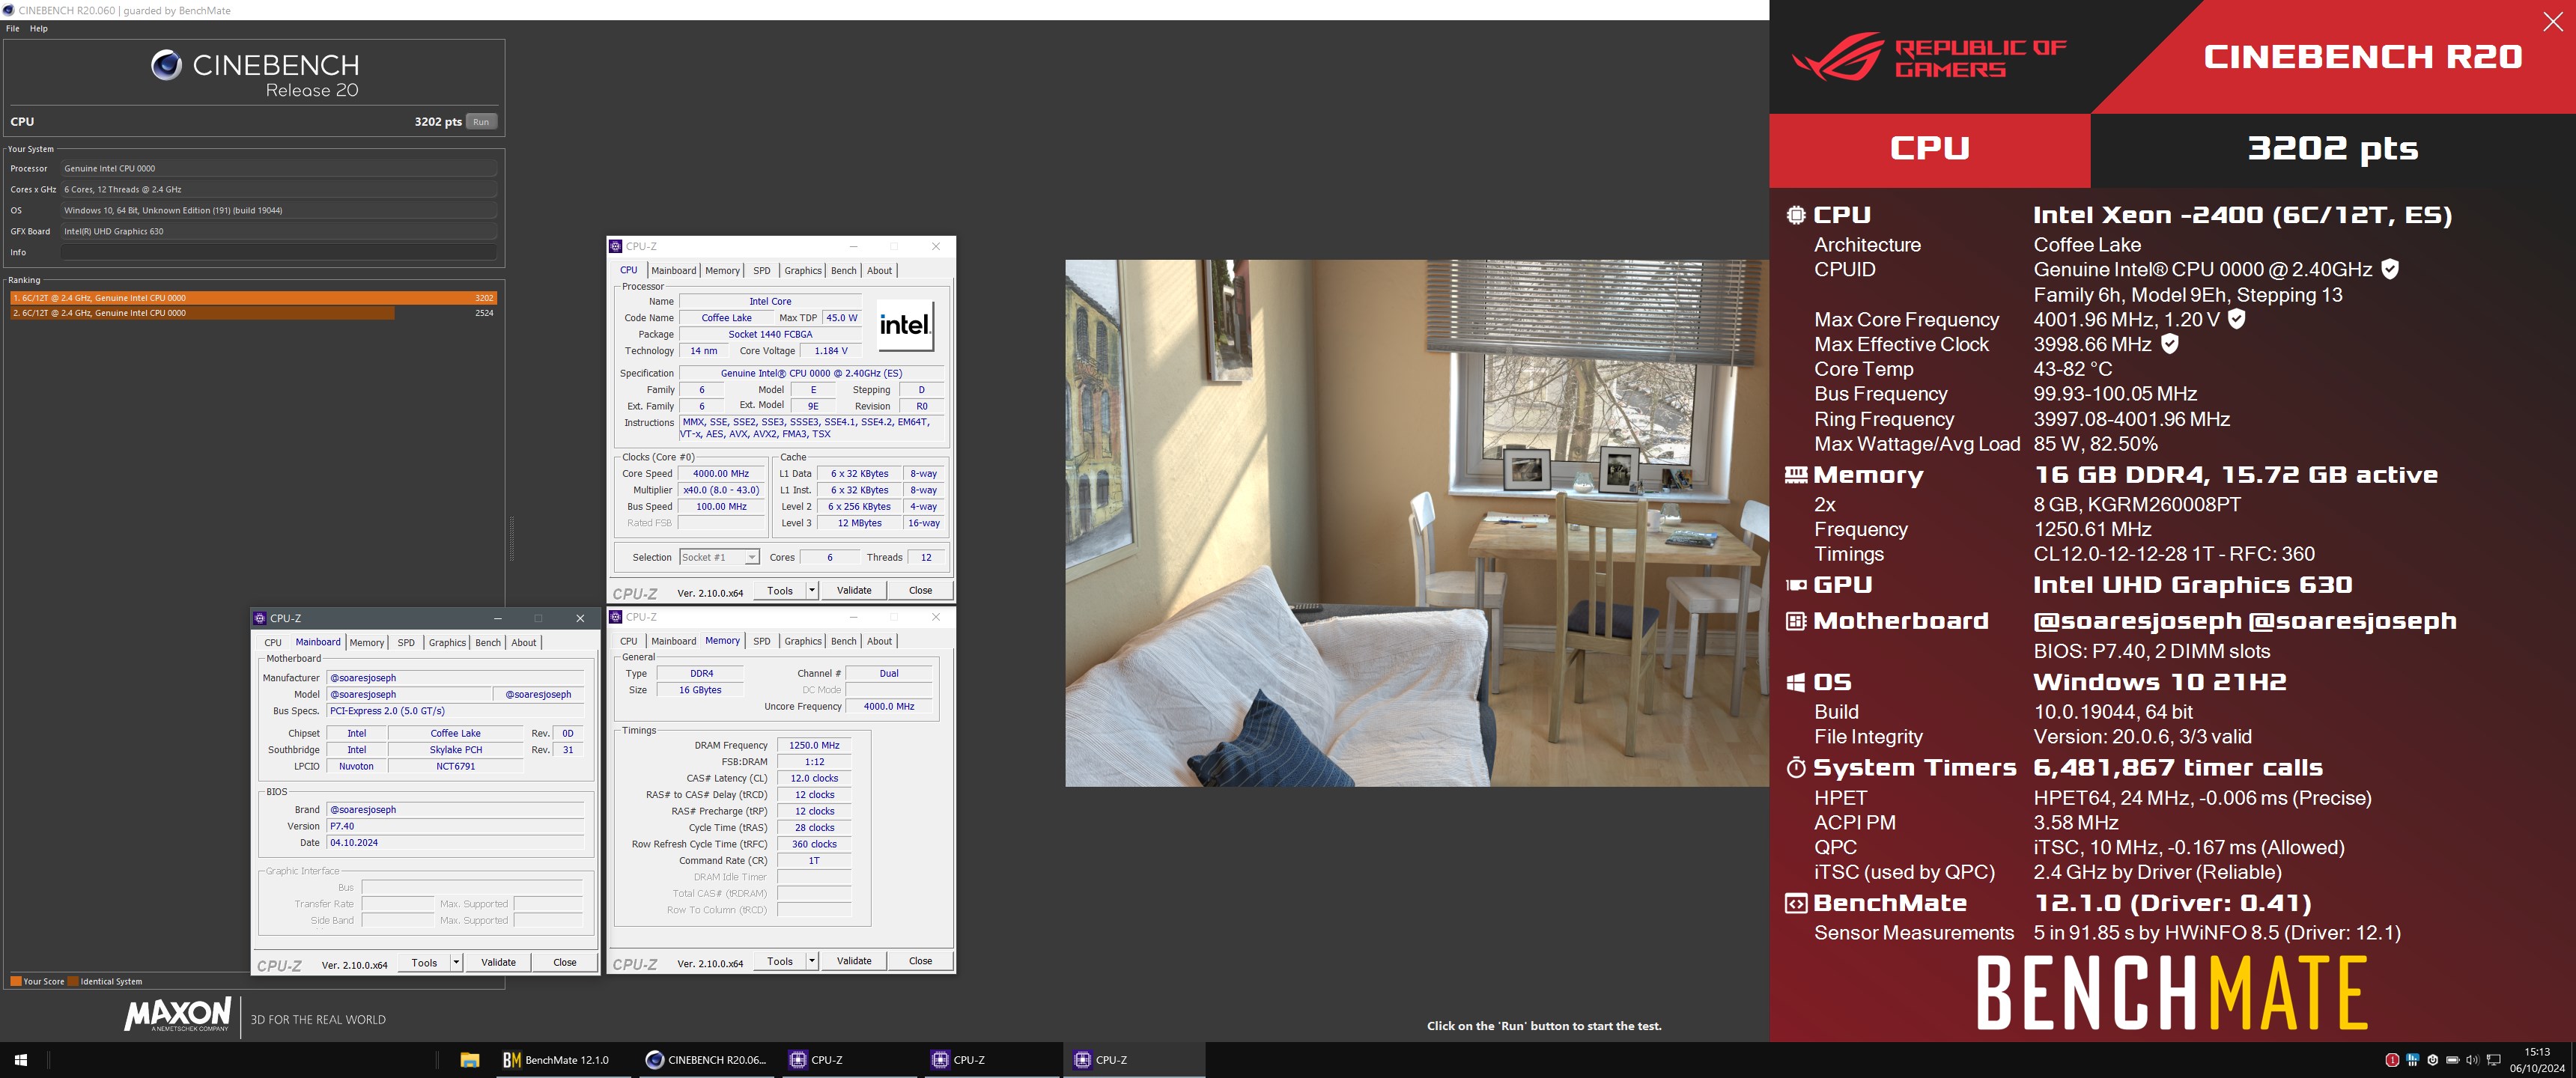Select the second ranking entry with 2524 score
The width and height of the screenshot is (2576, 1078).
[253, 313]
